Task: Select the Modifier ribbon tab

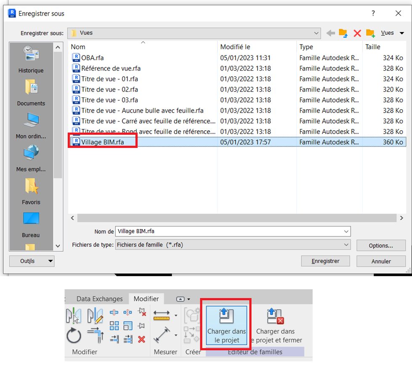Action: point(146,299)
